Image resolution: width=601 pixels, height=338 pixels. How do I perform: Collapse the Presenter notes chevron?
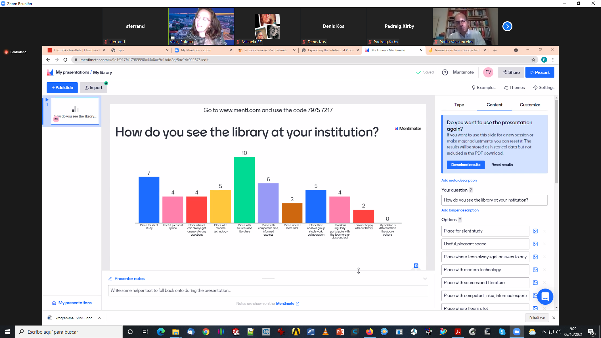coord(425,279)
